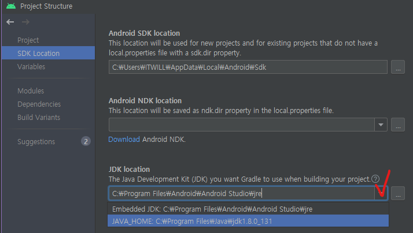The height and width of the screenshot is (233, 413).
Task: Choose the Embedded JDK option
Action: (x=248, y=209)
